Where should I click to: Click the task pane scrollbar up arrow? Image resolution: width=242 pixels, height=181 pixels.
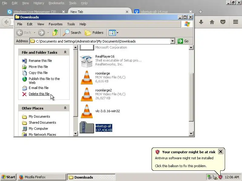pos(75,47)
